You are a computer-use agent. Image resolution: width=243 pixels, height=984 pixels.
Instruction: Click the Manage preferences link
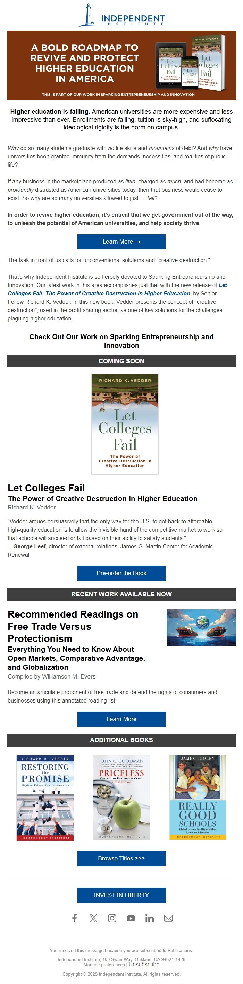point(104,965)
